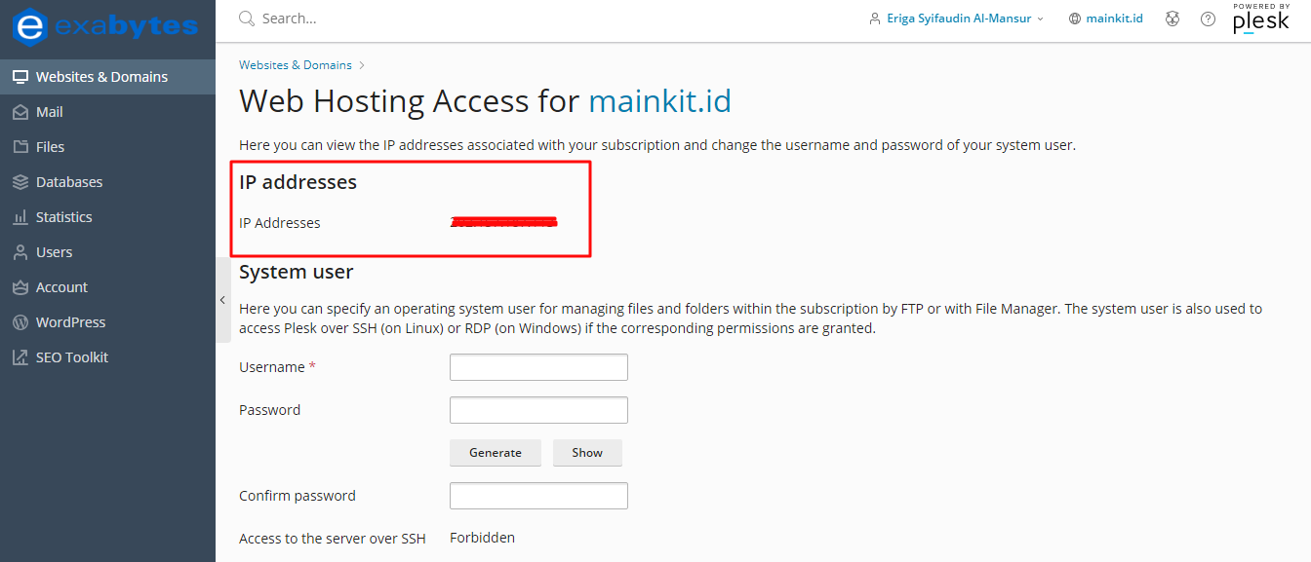Viewport: 1311px width, 562px height.
Task: Expand the Eriga Syifaudin Al-Mansur user menu
Action: tap(955, 18)
